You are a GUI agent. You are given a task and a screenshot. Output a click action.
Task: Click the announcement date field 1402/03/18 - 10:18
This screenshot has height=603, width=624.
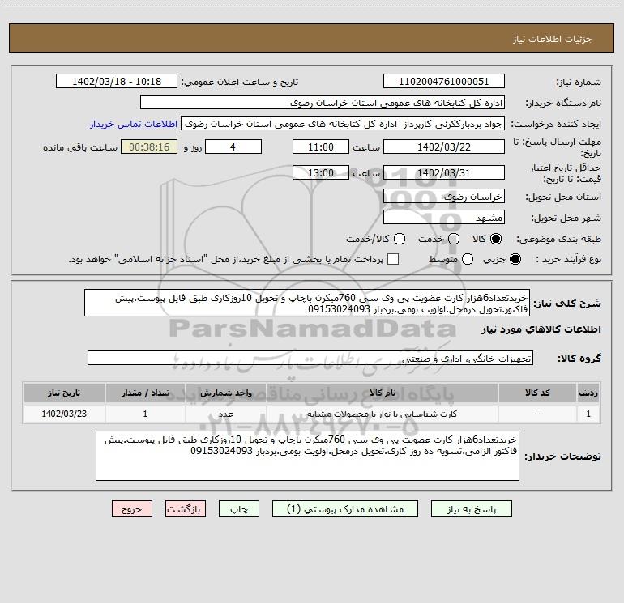tap(116, 81)
